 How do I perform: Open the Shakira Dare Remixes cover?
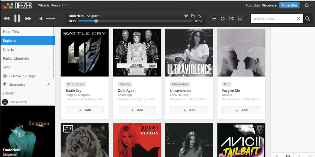(x=137, y=140)
